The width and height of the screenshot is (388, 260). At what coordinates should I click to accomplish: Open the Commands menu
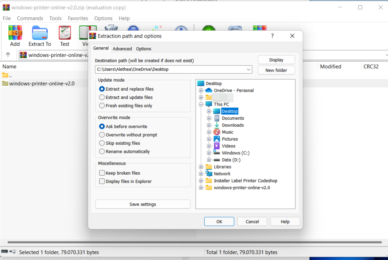(x=30, y=18)
